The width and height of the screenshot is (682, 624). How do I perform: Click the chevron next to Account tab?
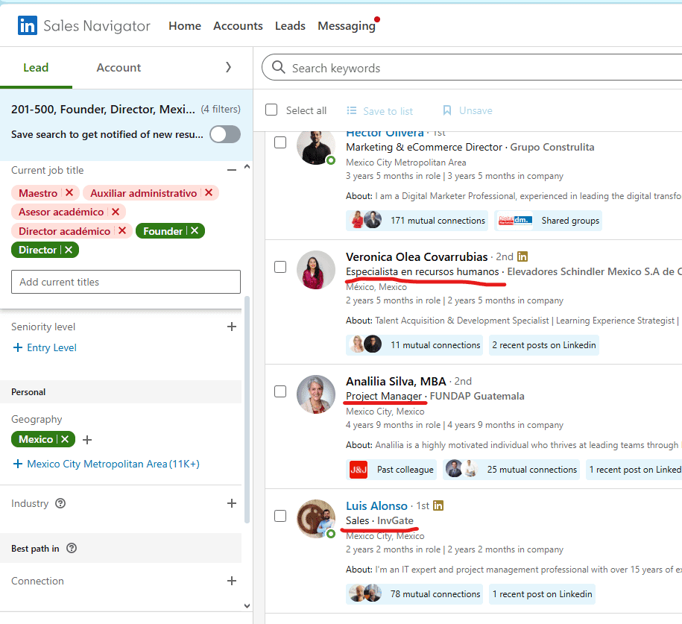pos(228,67)
